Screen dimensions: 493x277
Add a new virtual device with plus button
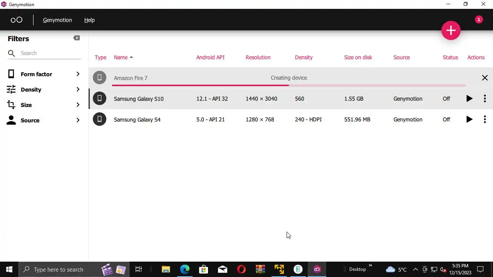[x=451, y=30]
